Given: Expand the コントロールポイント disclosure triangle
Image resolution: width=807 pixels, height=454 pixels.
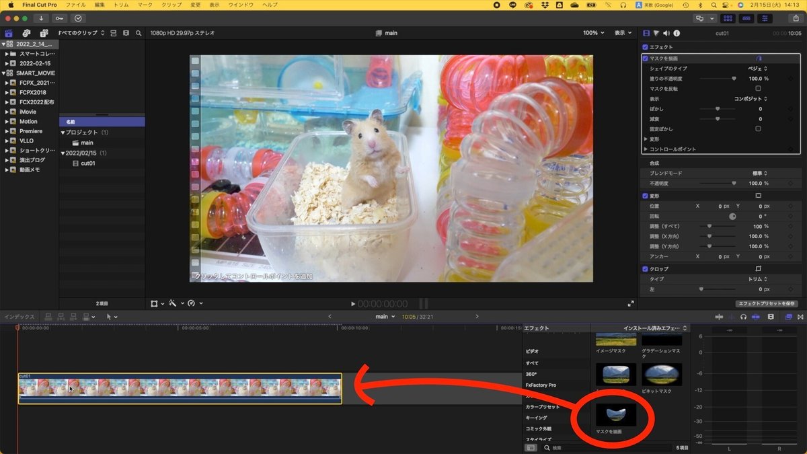Looking at the screenshot, I should pyautogui.click(x=646, y=149).
